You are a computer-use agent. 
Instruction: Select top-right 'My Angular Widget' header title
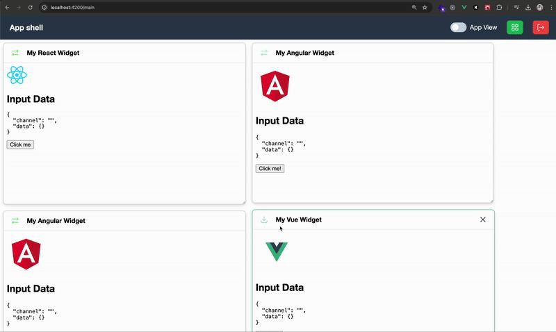(305, 53)
